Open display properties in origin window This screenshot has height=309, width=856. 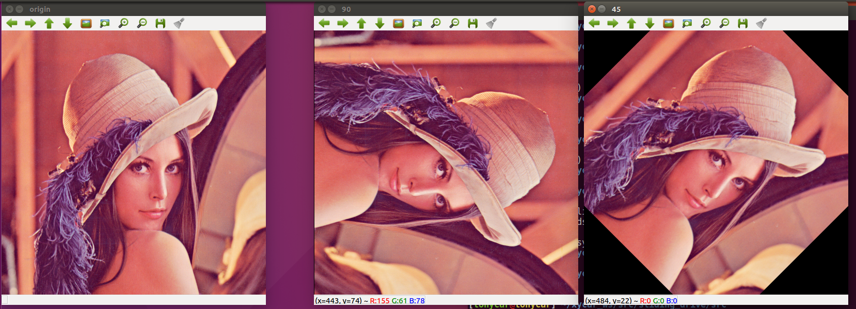tap(179, 23)
